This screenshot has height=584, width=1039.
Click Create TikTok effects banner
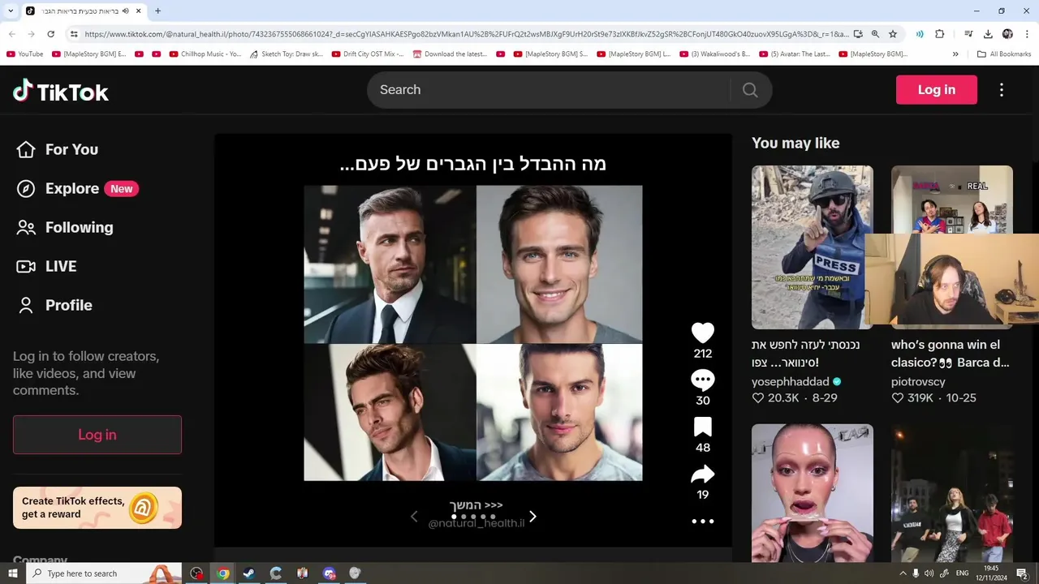point(97,508)
